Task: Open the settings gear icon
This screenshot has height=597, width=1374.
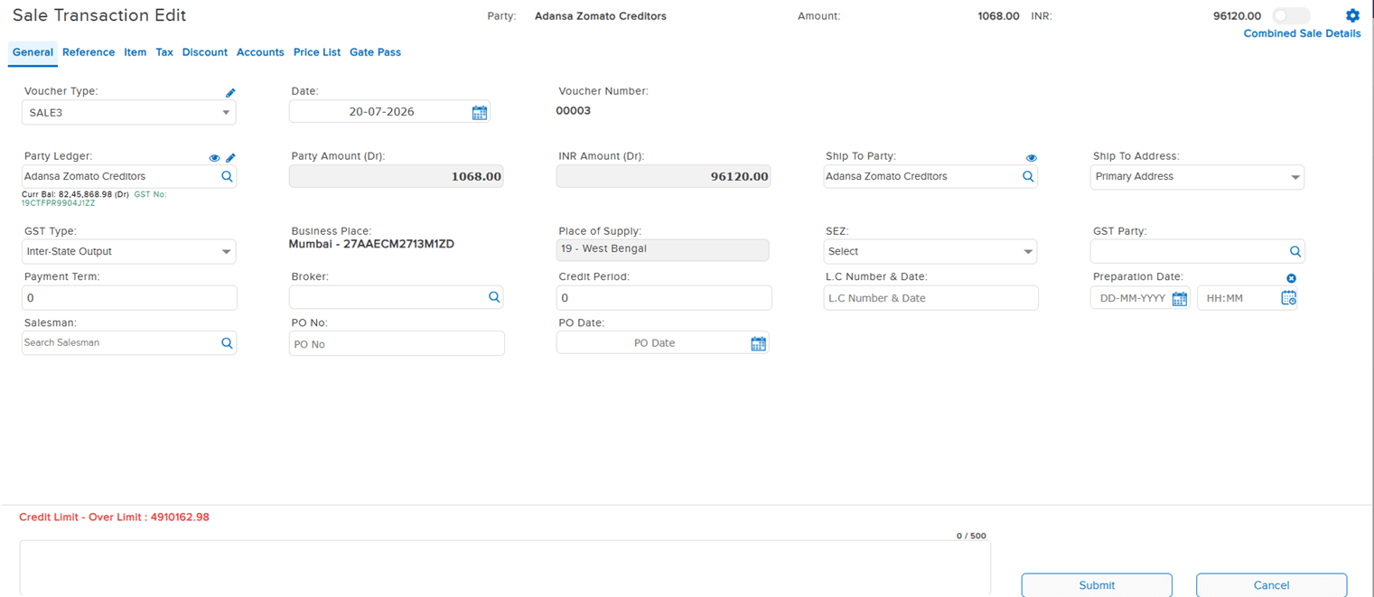Action: pos(1352,15)
